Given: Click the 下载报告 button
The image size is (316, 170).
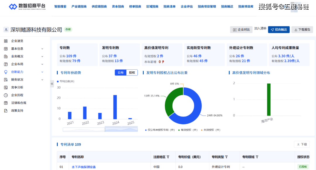Looking at the screenshot, I should click(x=302, y=30).
